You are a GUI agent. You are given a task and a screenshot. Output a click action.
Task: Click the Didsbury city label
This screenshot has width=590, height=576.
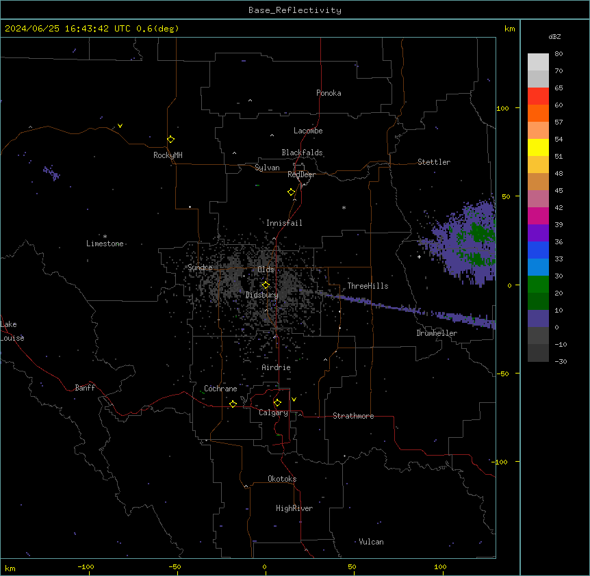262,295
